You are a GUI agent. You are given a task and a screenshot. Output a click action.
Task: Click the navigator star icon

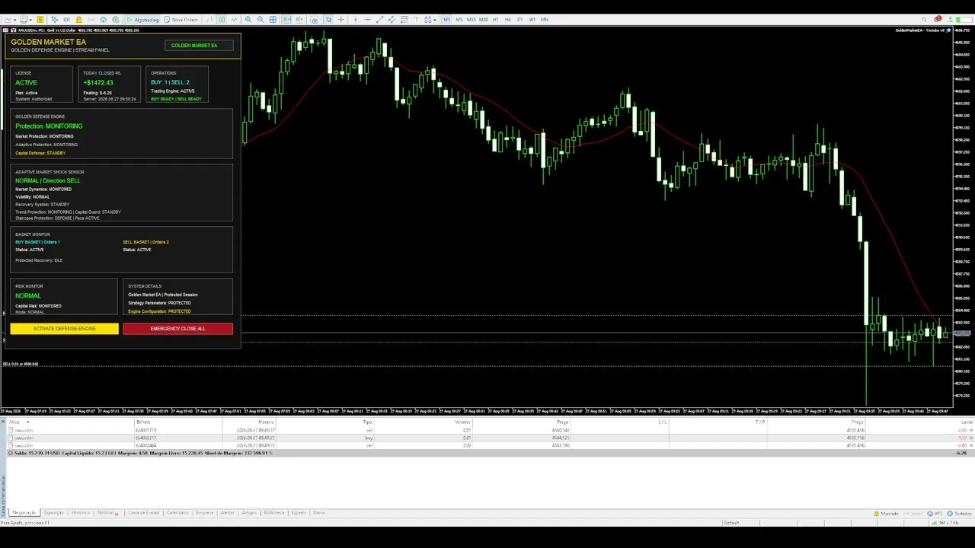(55, 20)
